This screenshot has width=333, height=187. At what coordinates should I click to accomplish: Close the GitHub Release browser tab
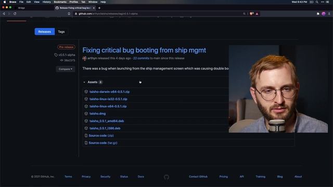[94, 8]
